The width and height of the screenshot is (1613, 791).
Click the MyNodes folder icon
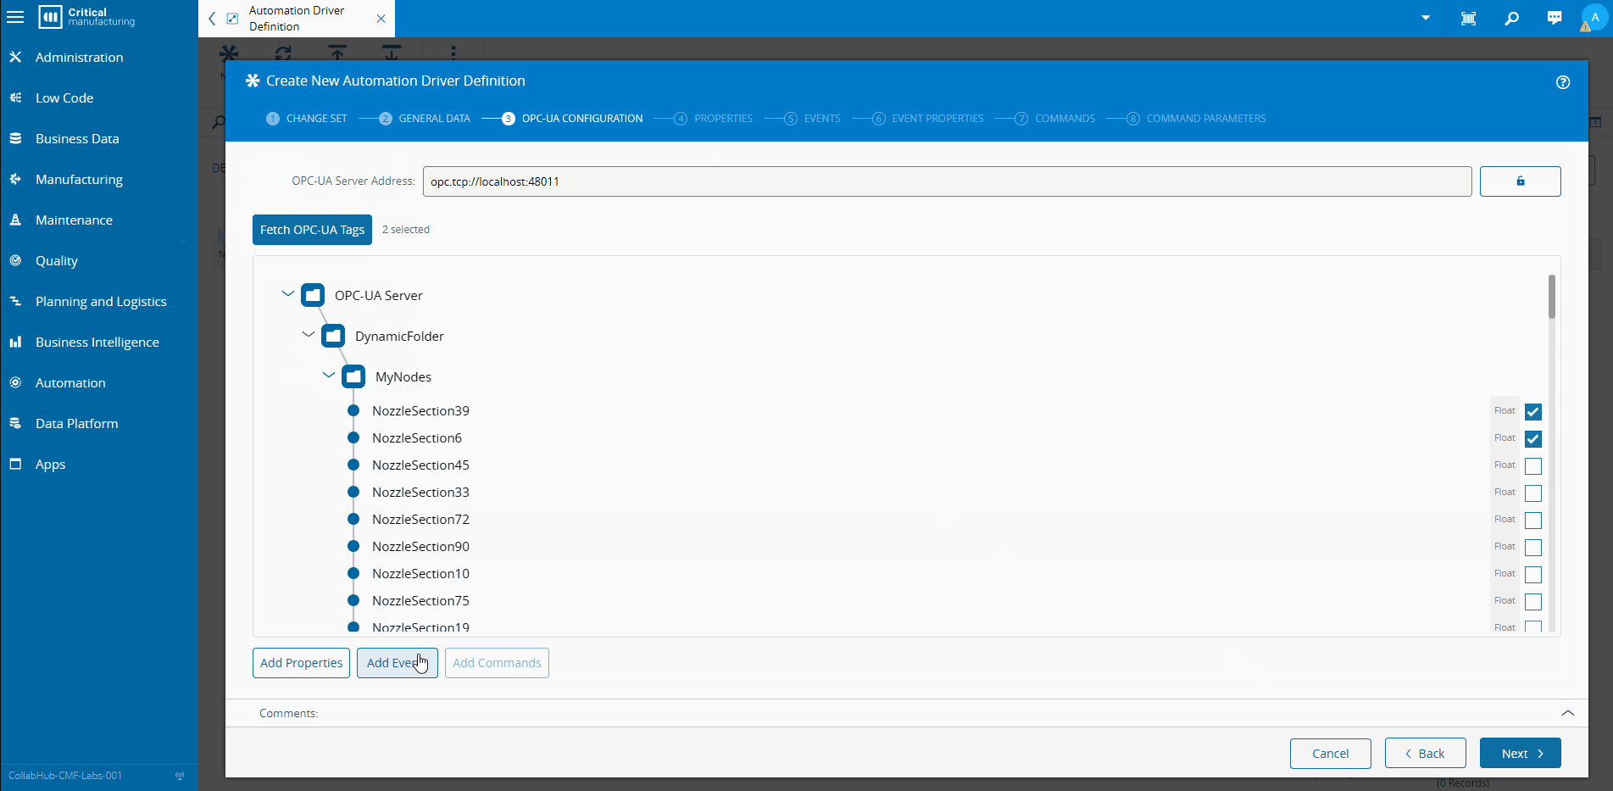coord(353,376)
